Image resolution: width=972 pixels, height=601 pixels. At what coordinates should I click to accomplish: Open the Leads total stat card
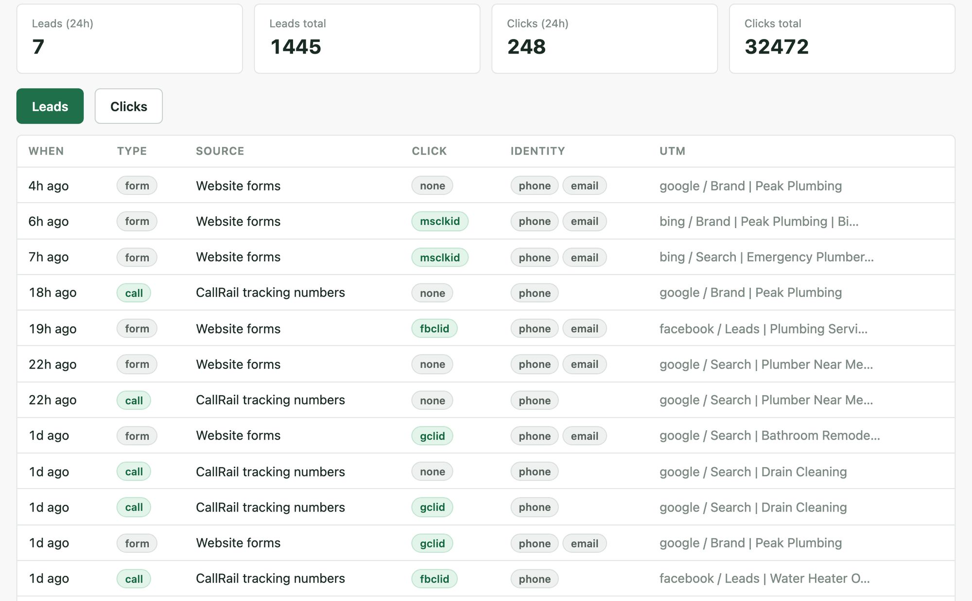367,39
